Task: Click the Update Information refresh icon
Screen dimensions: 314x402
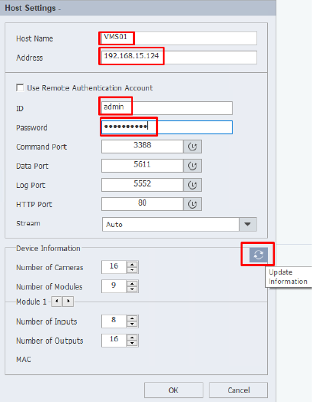Action: [x=258, y=255]
